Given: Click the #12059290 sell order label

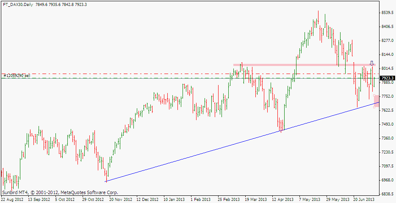Looking at the screenshot, I should 17,75.
